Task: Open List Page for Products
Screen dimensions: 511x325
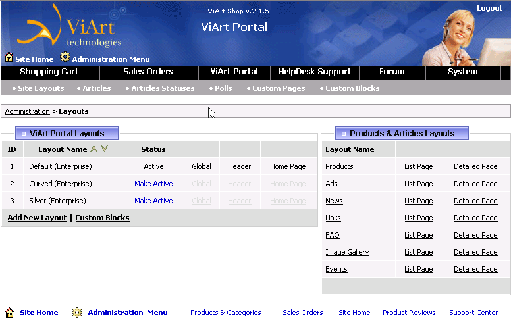Action: 419,166
